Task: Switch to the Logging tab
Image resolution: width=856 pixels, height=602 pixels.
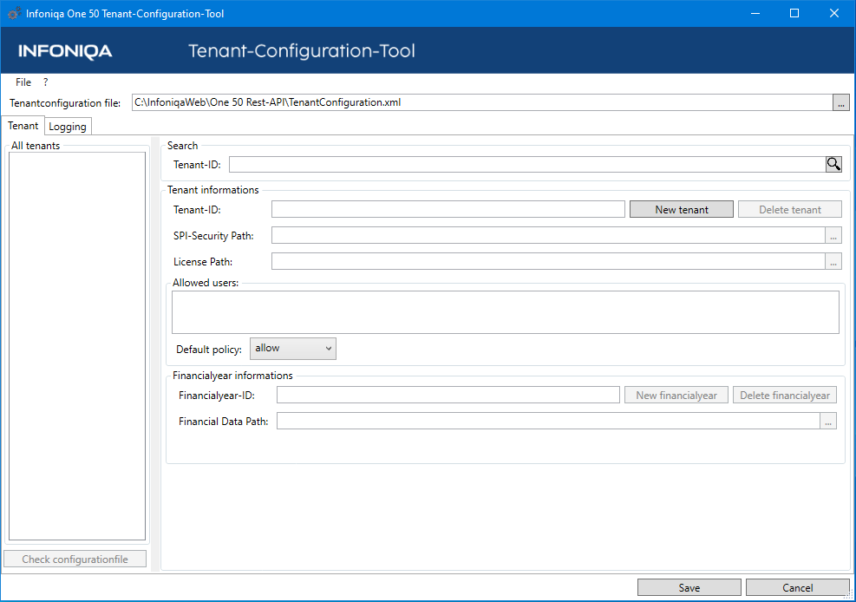Action: 68,127
